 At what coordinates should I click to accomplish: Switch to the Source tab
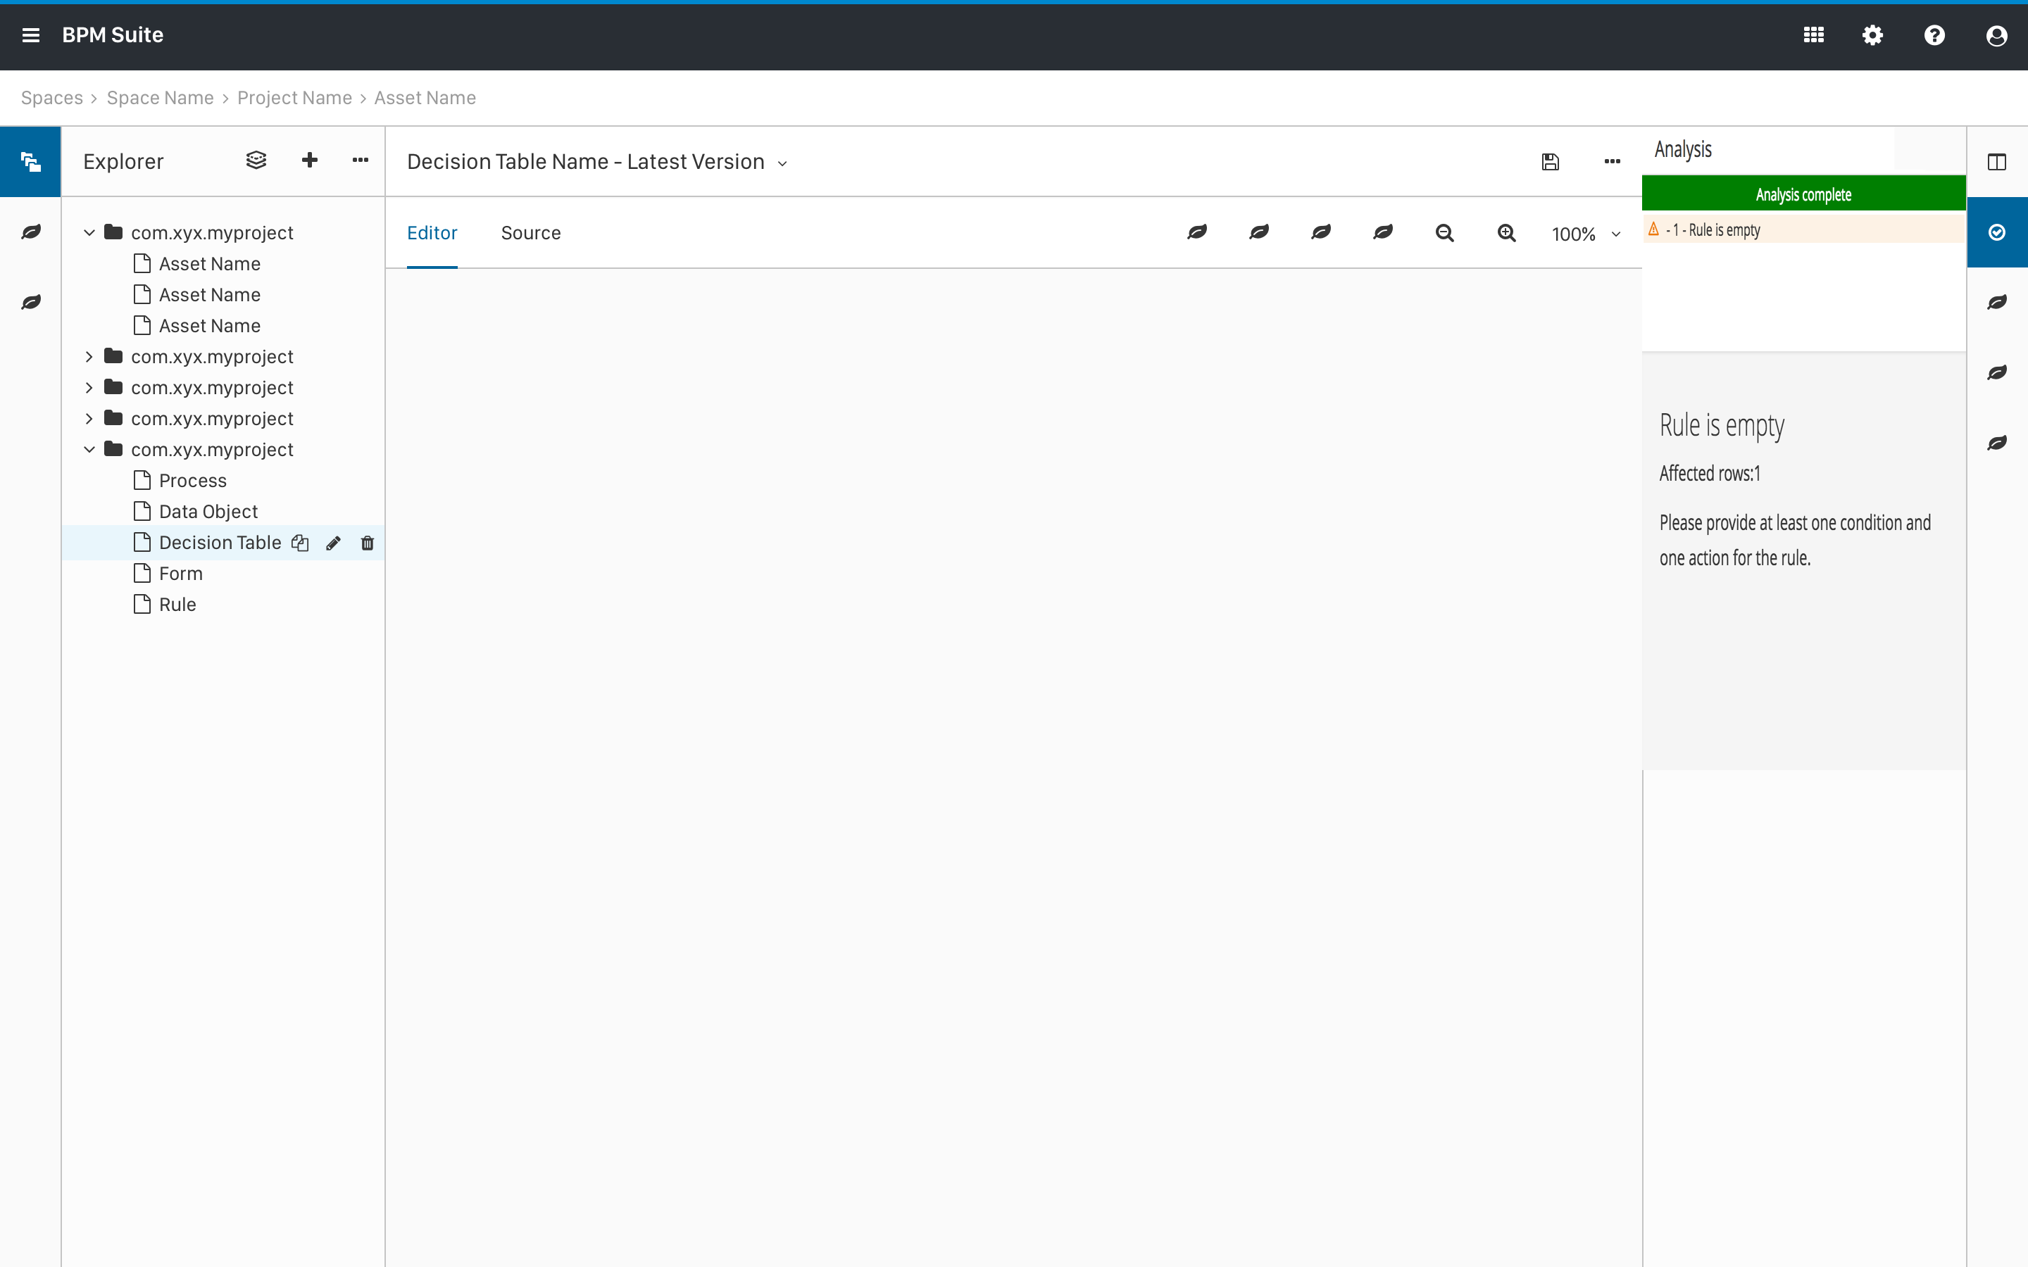pos(530,233)
